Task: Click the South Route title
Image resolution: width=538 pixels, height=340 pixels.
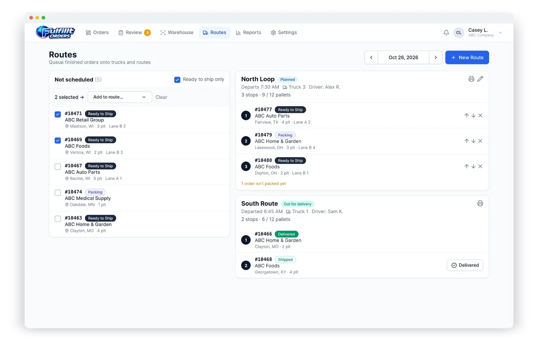Action: pyautogui.click(x=259, y=204)
